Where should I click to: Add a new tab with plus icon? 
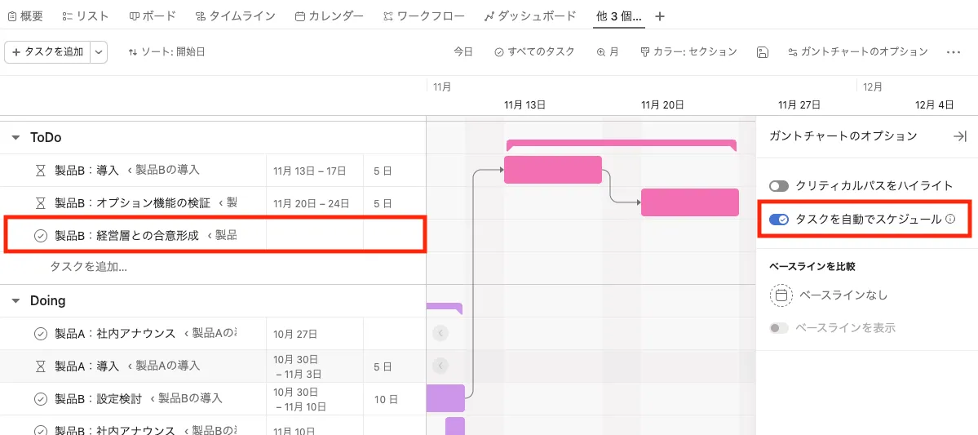click(x=660, y=16)
